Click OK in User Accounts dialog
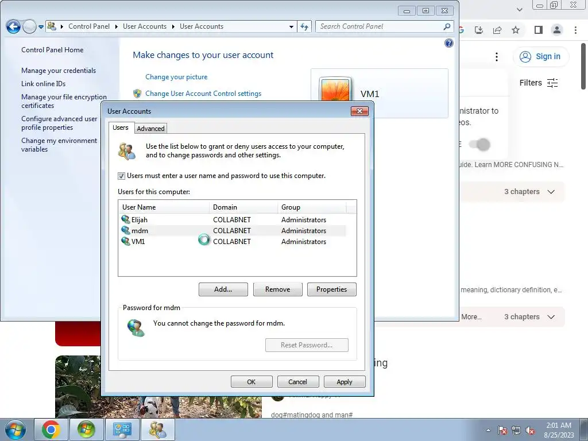Viewport: 588px width, 441px height. pos(252,382)
